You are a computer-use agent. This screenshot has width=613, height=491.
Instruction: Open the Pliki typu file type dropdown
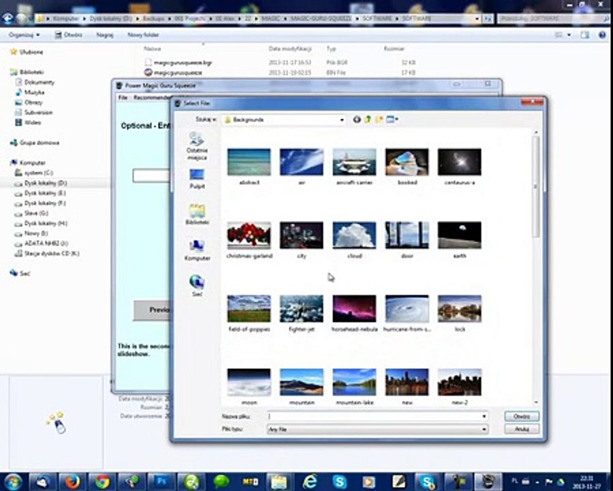pos(484,429)
